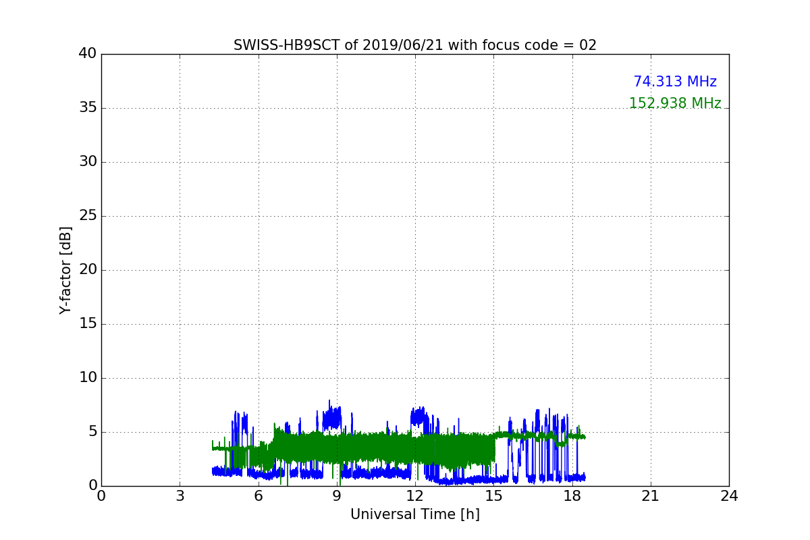Click the x-axis tick label 3
The width and height of the screenshot is (810, 540).
(180, 496)
